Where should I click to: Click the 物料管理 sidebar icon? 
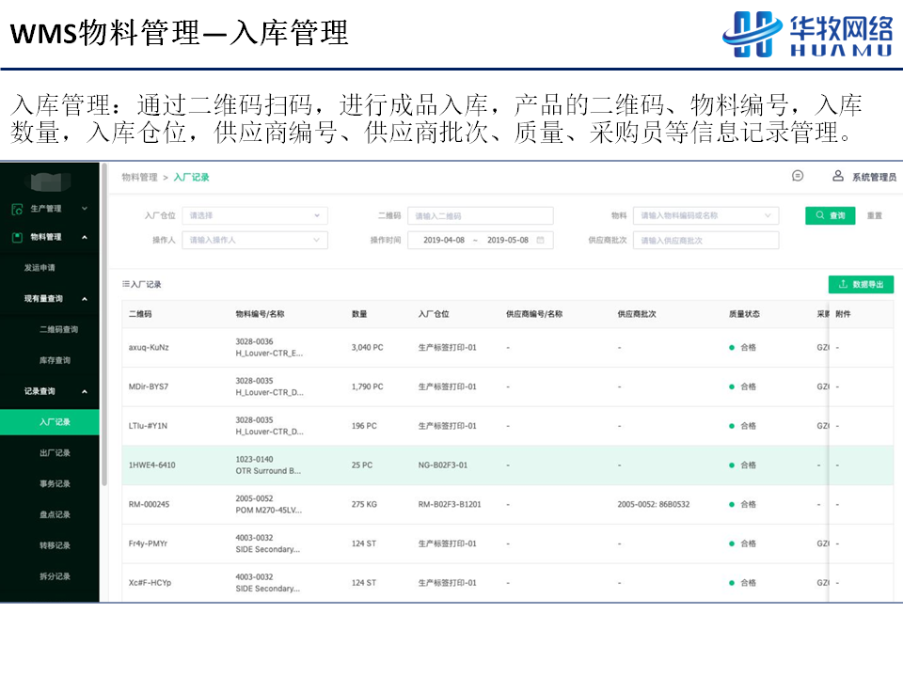pos(17,237)
